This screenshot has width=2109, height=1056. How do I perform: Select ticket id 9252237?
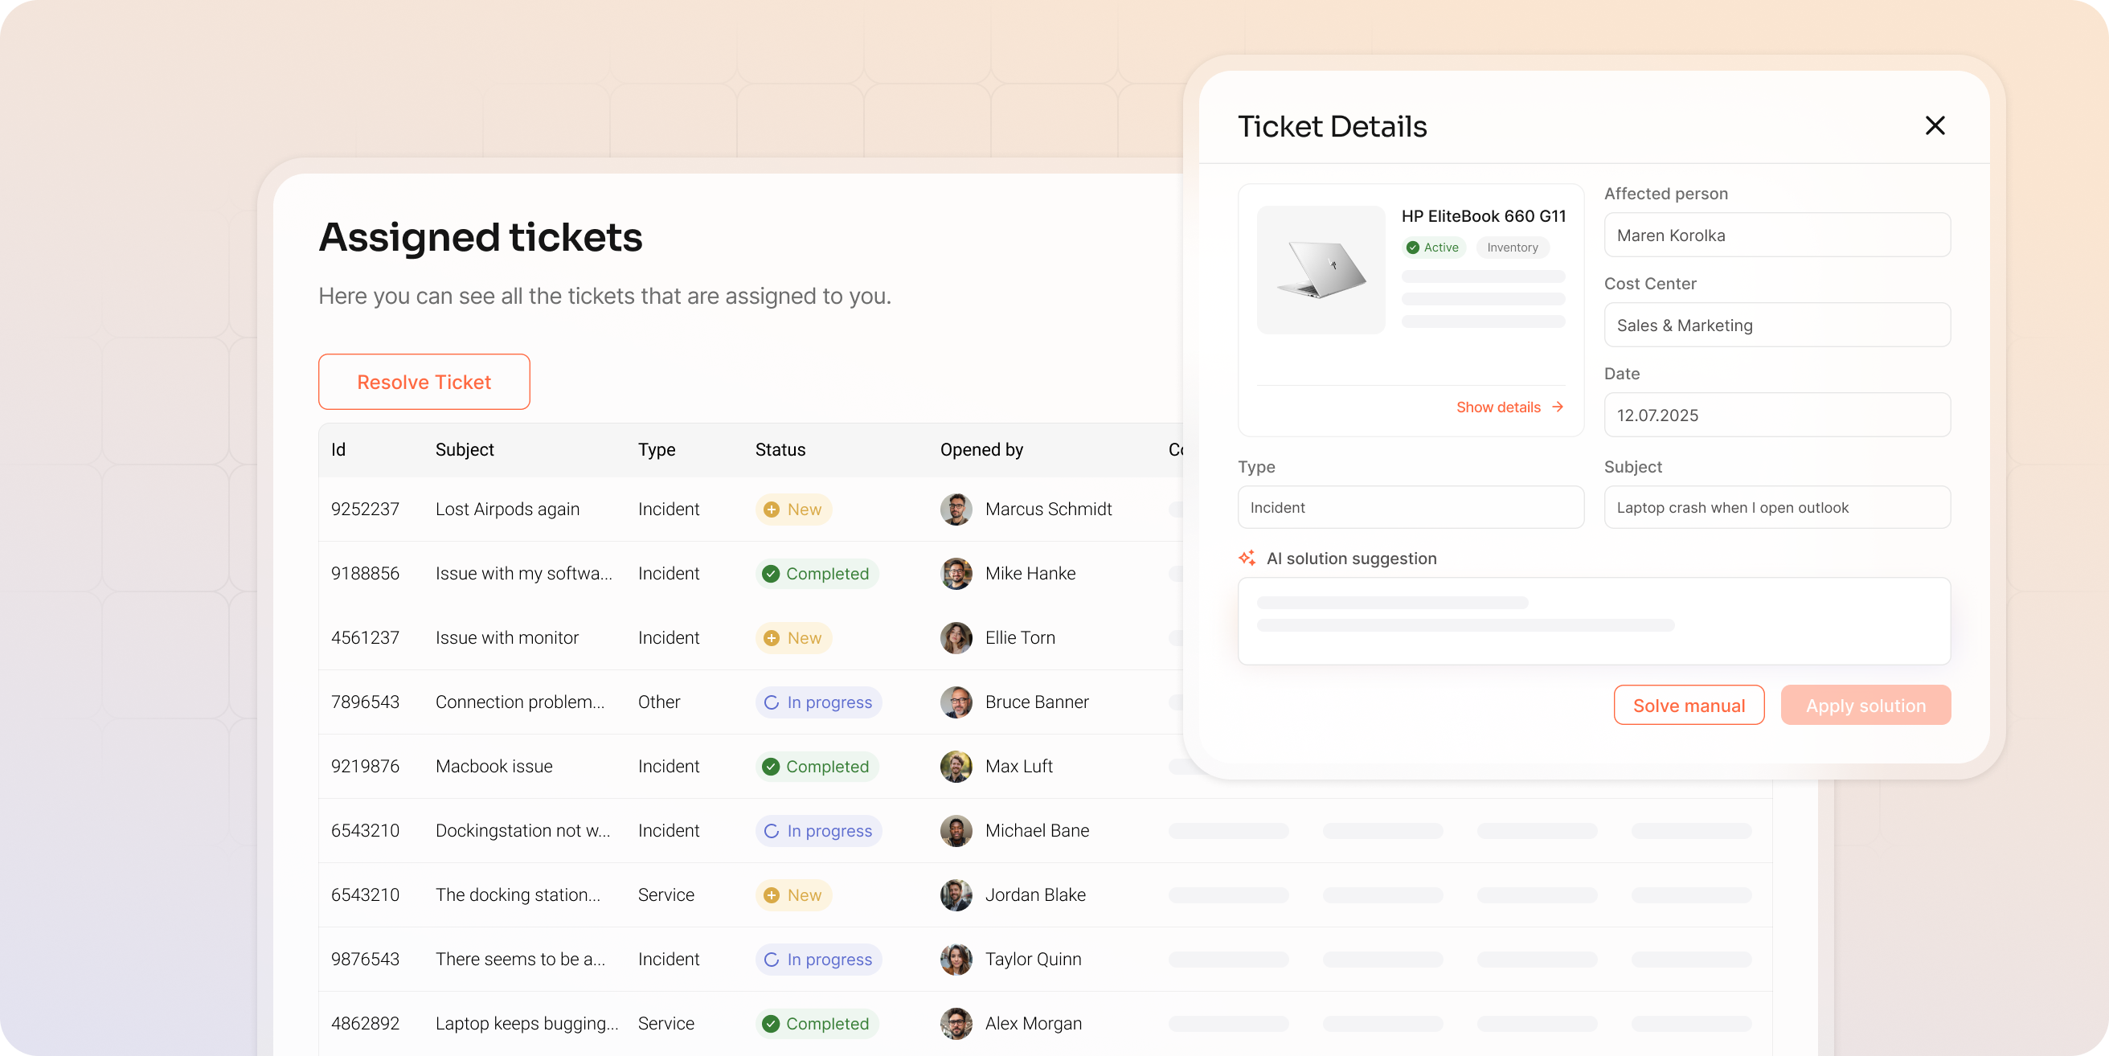(365, 510)
